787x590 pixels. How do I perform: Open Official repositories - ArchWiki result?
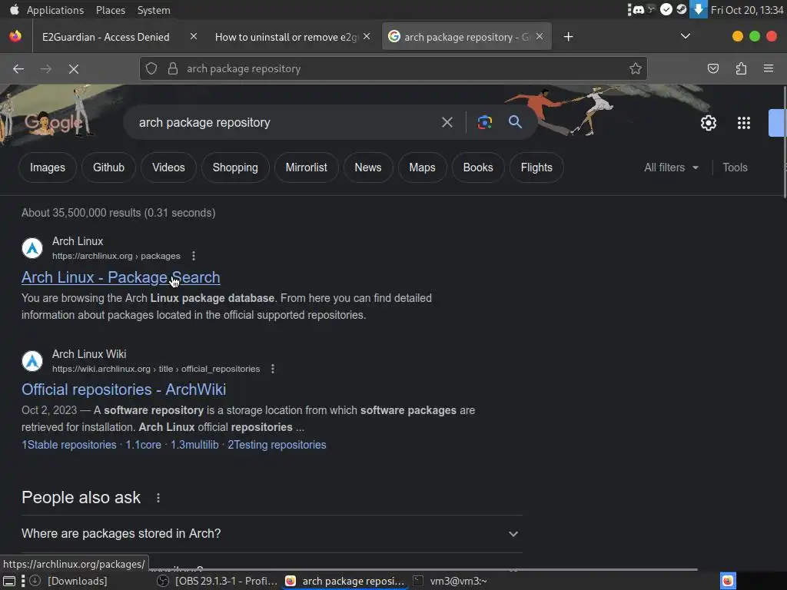pyautogui.click(x=124, y=389)
